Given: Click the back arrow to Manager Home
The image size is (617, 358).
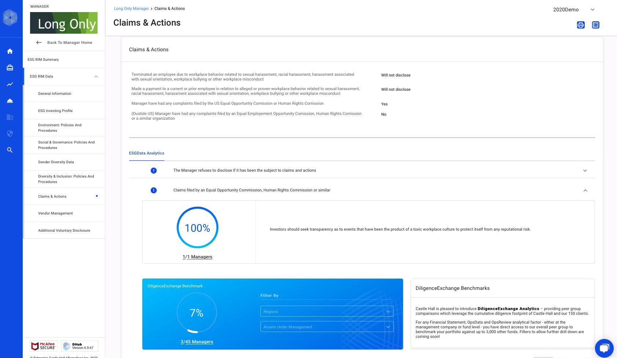Looking at the screenshot, I should tap(39, 42).
